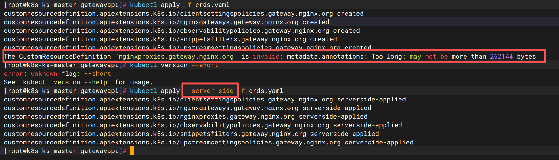Click "crds.yaml" in the first apply command
This screenshot has width=559, height=160.
click(x=212, y=5)
